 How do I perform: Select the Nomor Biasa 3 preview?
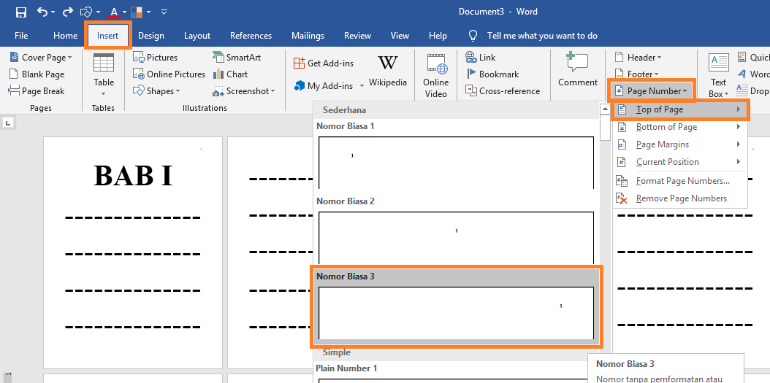pos(456,313)
